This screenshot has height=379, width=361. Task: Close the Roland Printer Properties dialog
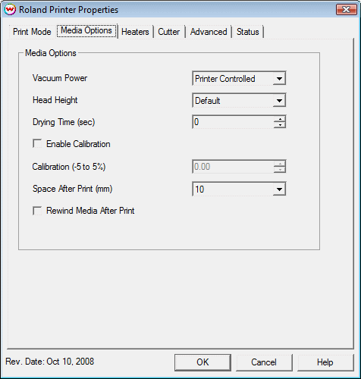346,10
